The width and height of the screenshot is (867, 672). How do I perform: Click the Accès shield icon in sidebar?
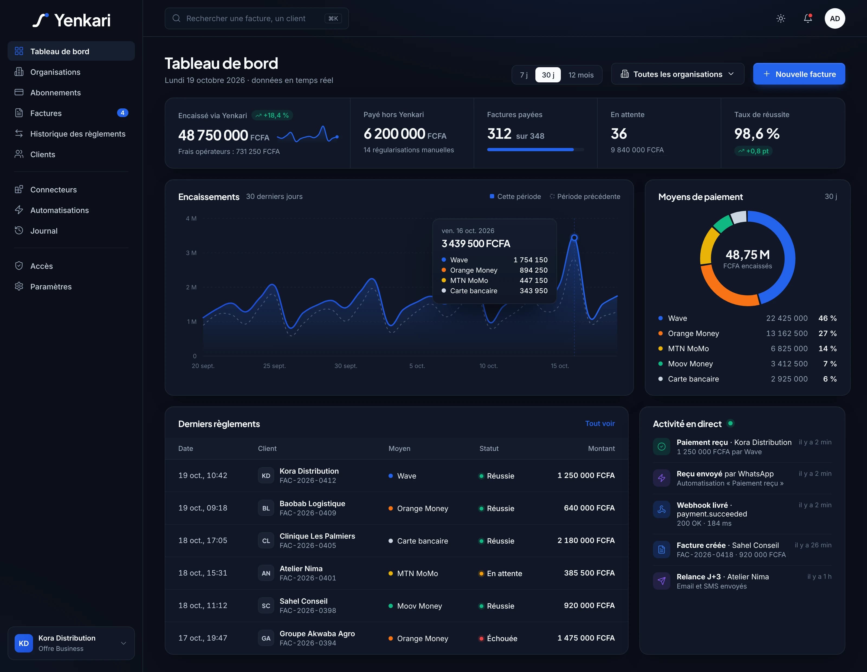(19, 266)
